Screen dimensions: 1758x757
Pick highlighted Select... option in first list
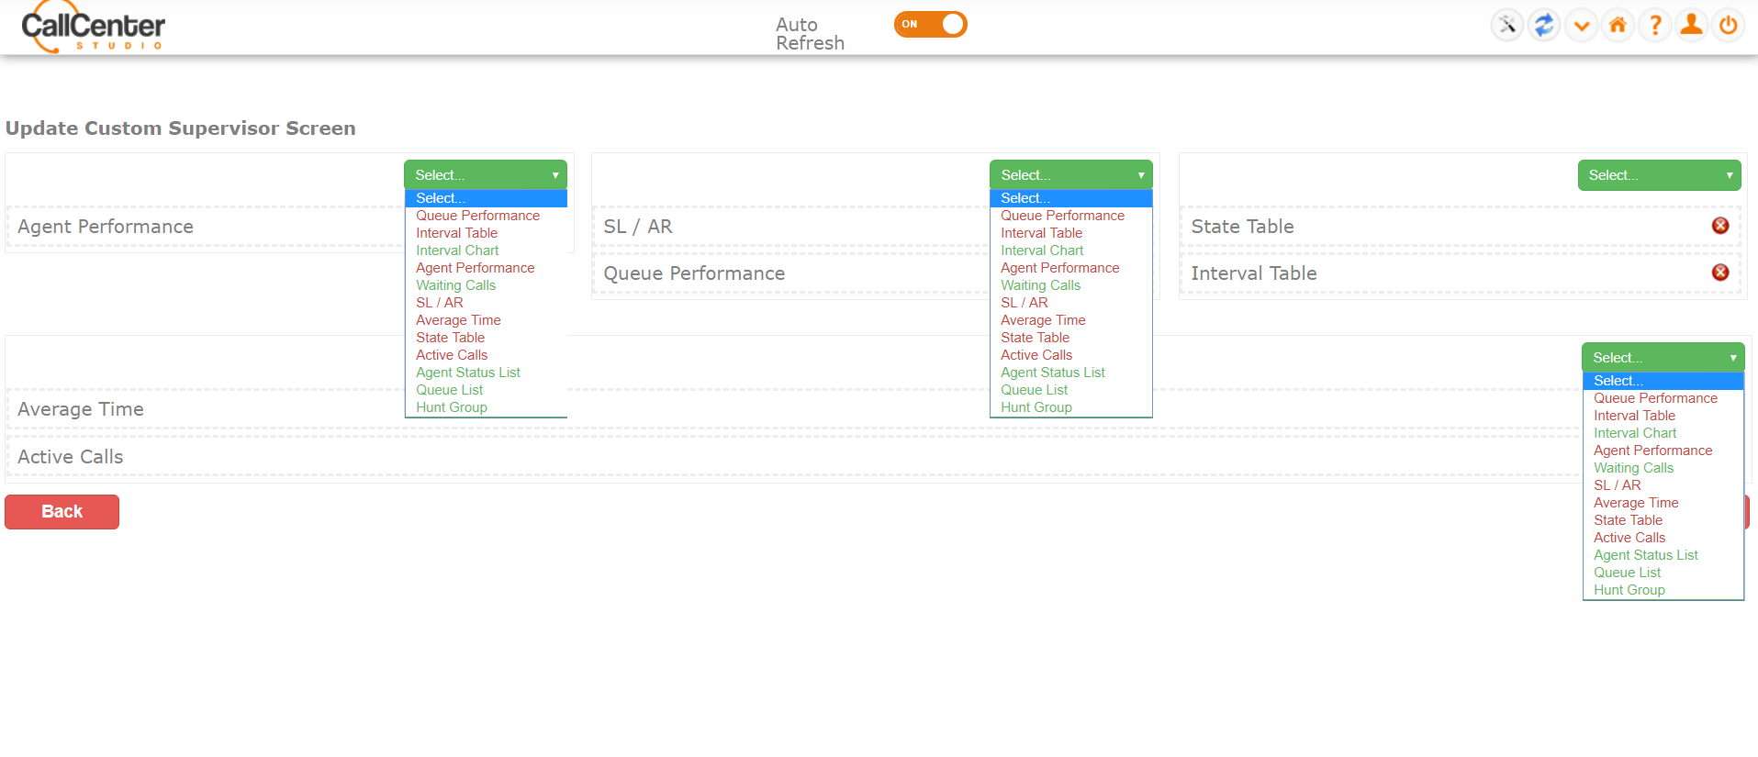click(486, 198)
